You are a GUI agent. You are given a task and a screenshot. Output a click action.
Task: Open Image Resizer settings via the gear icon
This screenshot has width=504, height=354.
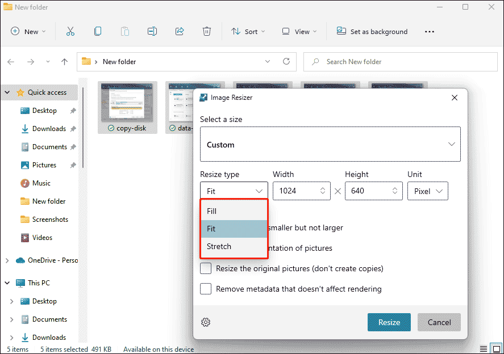tap(206, 322)
